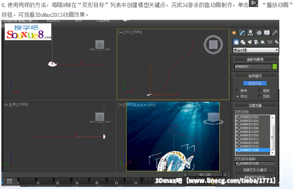Collapse the 名称和颜色 rollout

click(255, 60)
